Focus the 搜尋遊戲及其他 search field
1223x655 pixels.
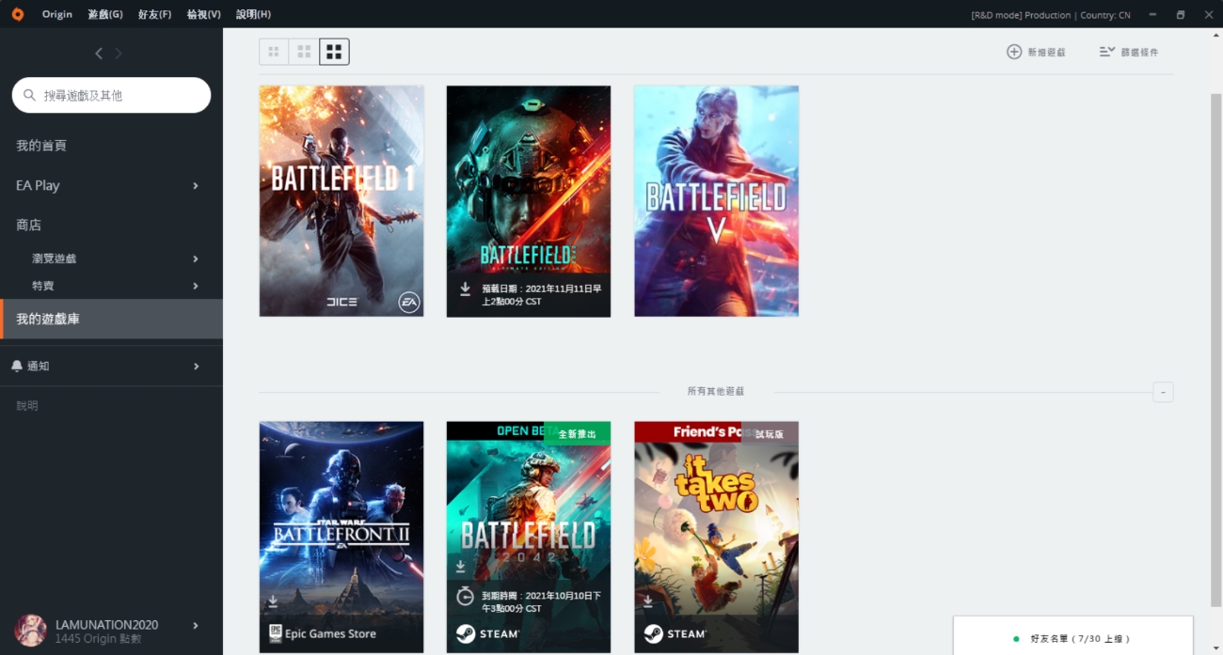[x=111, y=95]
